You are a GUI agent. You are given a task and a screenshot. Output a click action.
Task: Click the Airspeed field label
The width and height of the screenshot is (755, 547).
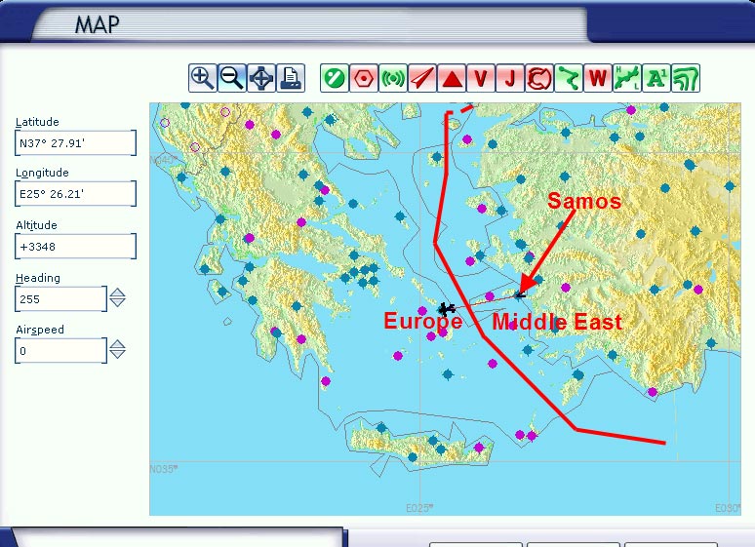[x=39, y=330]
